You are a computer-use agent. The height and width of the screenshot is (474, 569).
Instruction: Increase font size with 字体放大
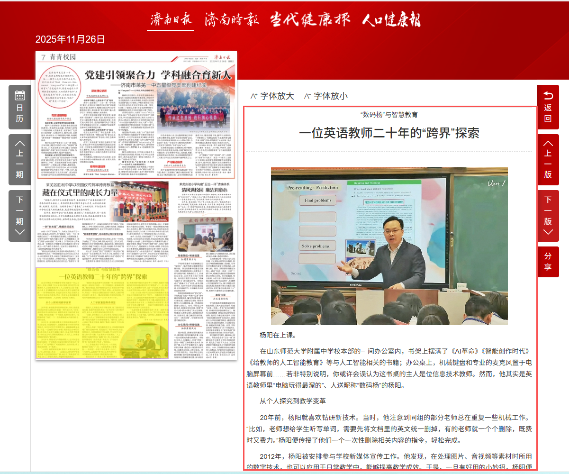tap(272, 96)
